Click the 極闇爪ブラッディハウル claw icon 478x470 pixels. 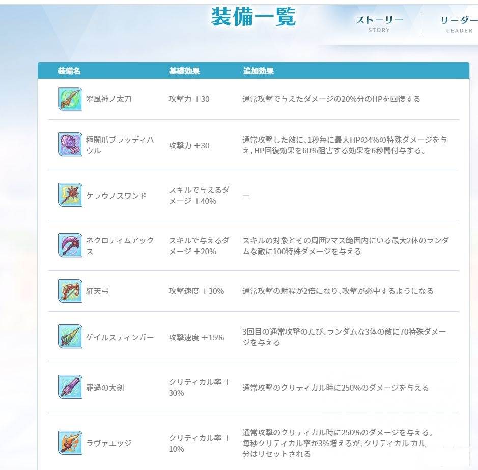[70, 145]
